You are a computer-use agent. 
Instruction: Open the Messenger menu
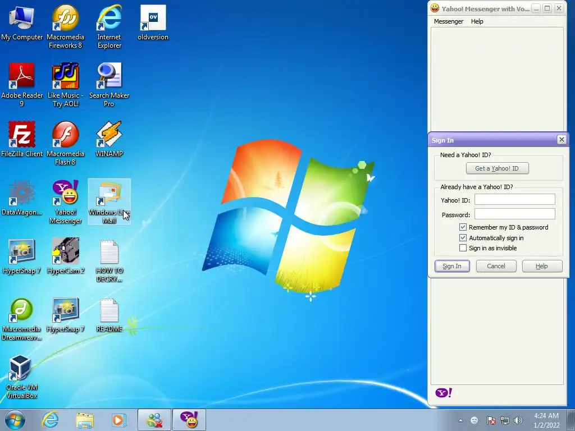point(449,21)
